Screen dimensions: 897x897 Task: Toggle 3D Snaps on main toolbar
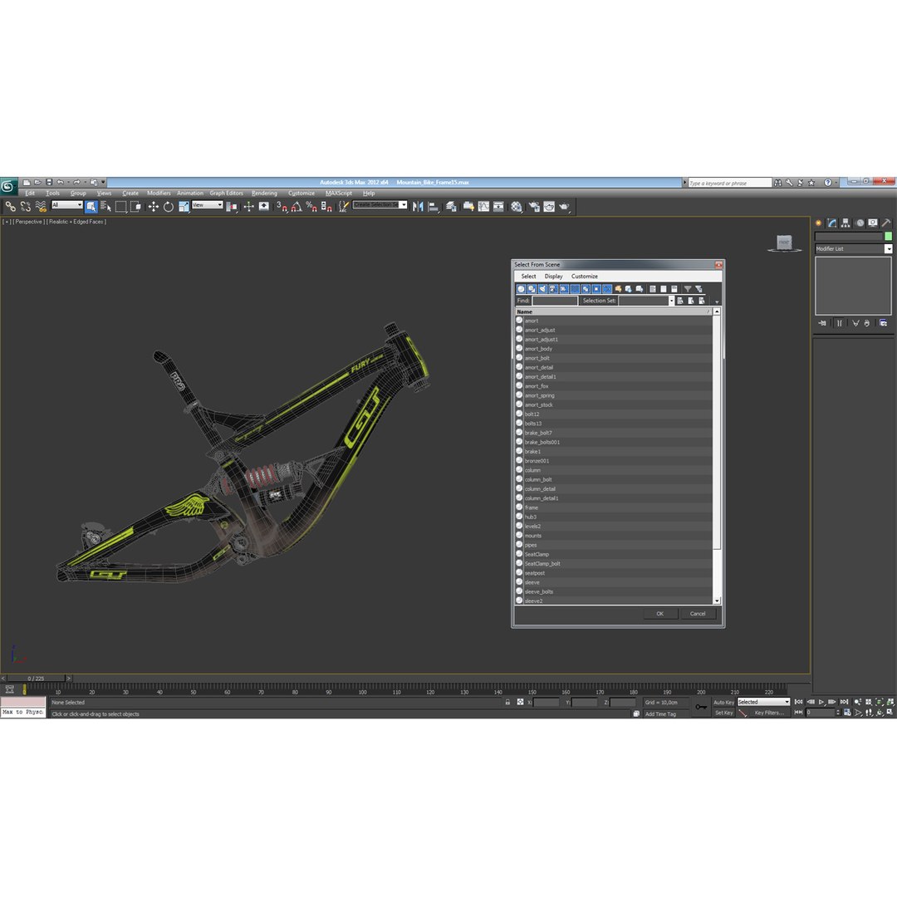click(282, 207)
